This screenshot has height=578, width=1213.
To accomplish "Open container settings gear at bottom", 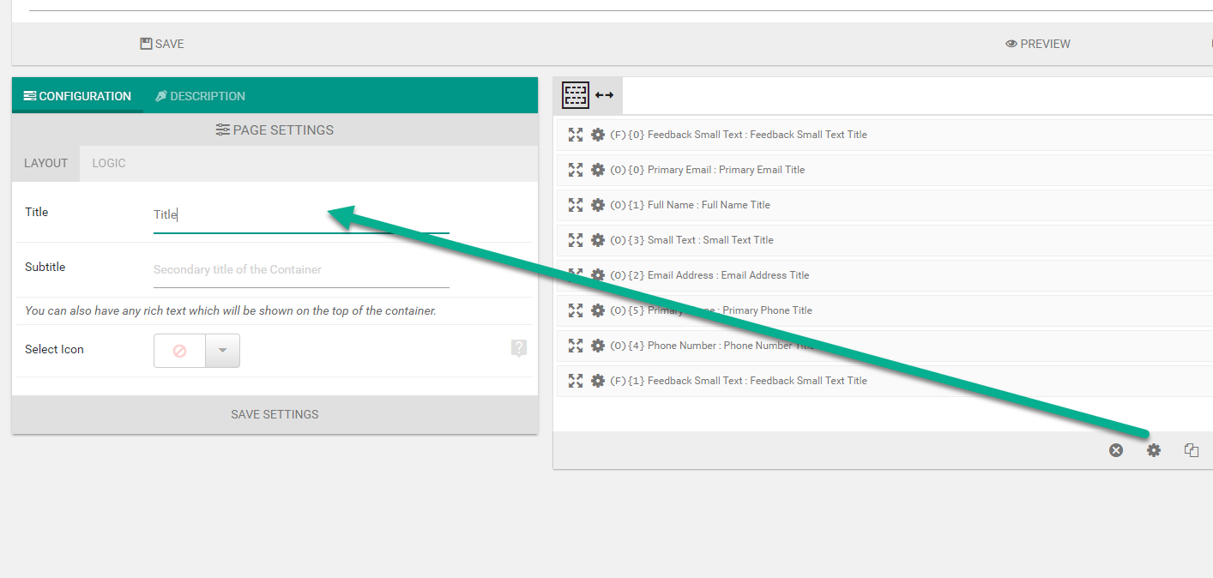I will tap(1154, 450).
